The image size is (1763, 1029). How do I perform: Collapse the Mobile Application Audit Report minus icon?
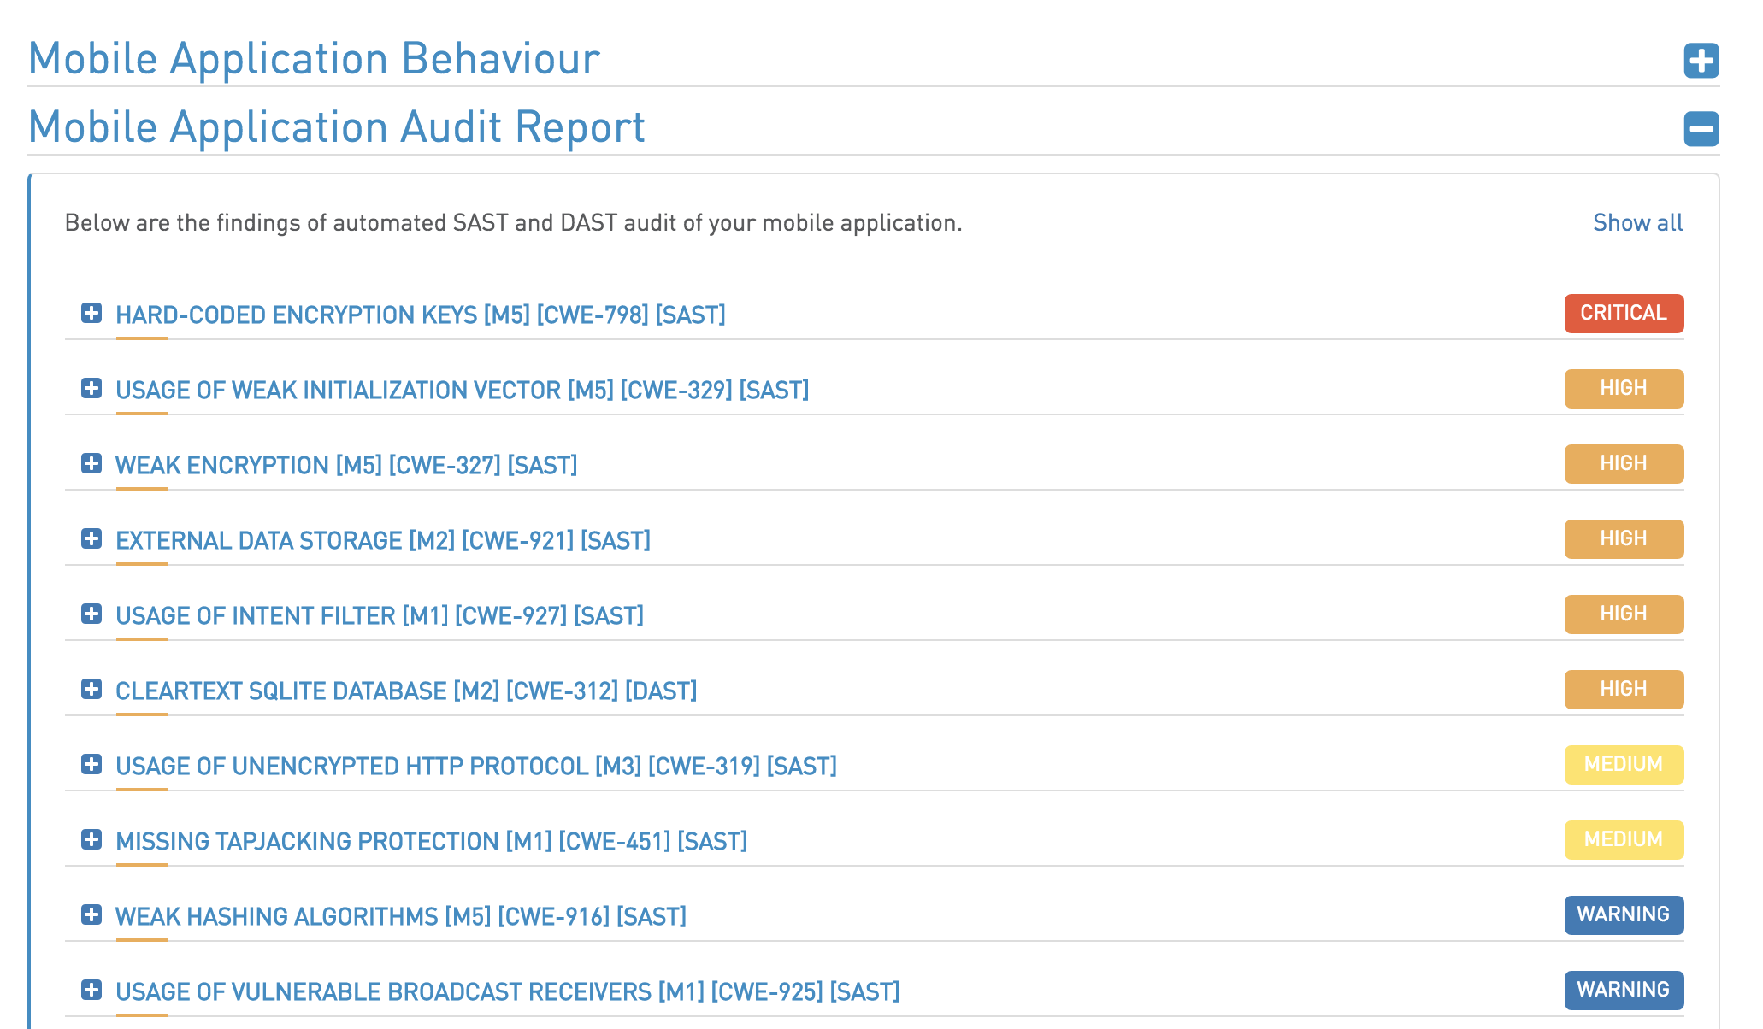click(1701, 129)
